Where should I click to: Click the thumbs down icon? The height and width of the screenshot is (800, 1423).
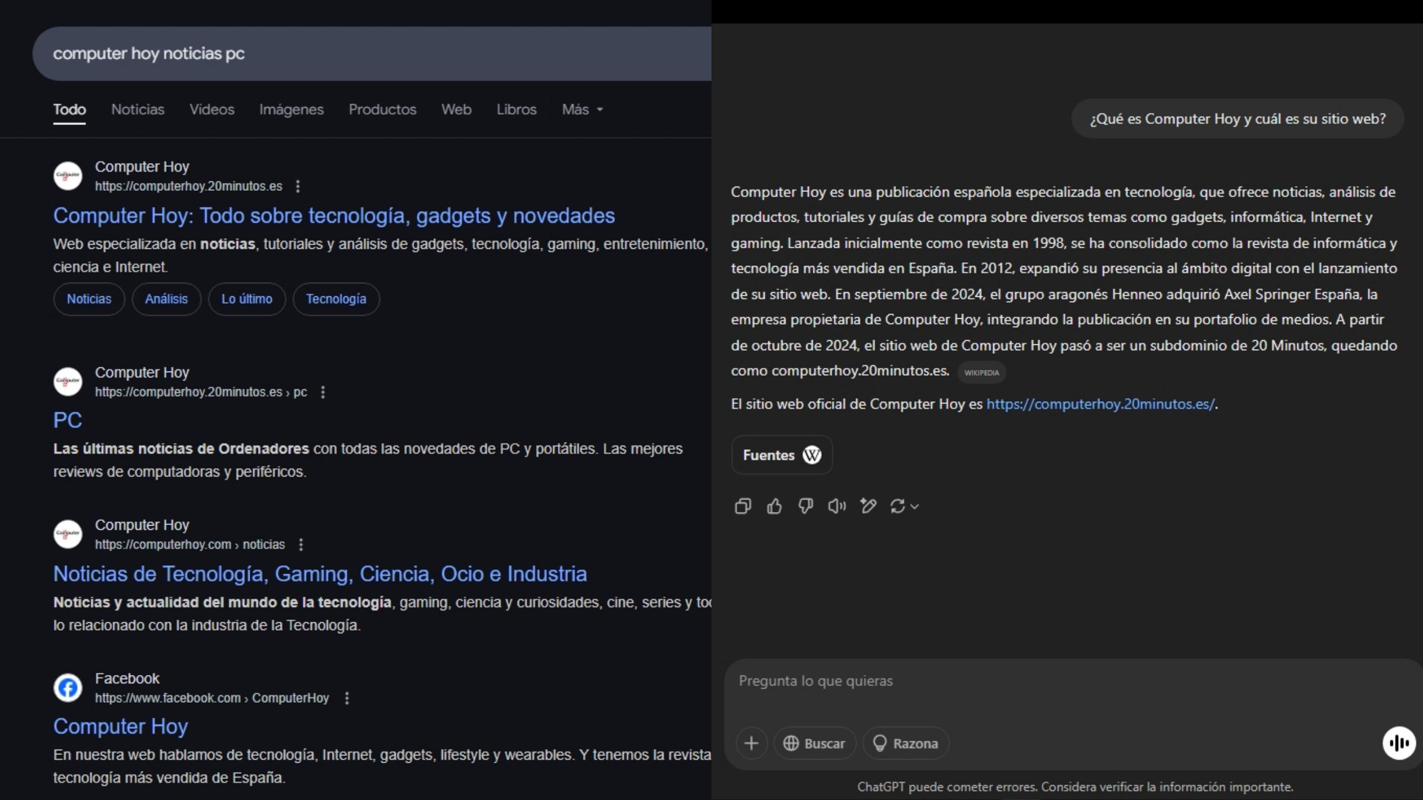[x=805, y=506]
